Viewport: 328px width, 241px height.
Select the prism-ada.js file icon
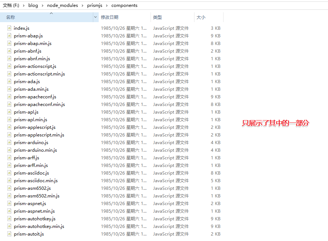tap(9, 82)
